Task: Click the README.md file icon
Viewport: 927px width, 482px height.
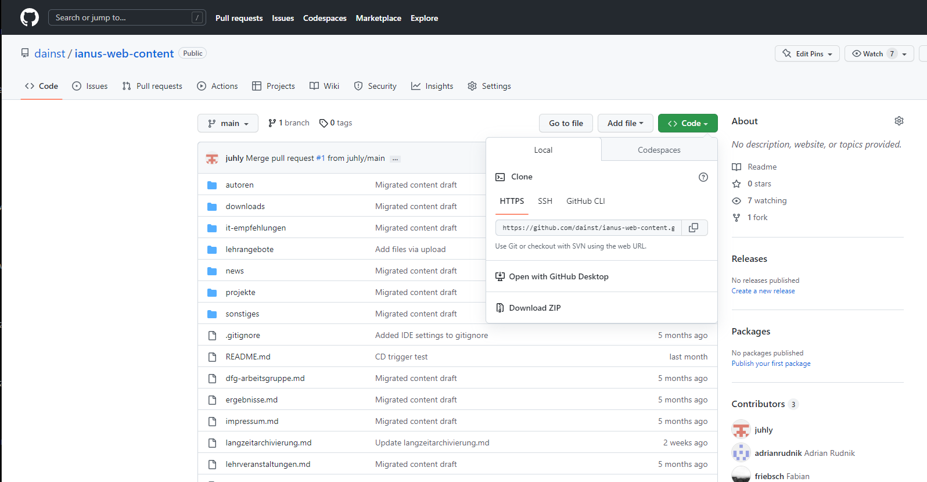Action: pos(212,357)
